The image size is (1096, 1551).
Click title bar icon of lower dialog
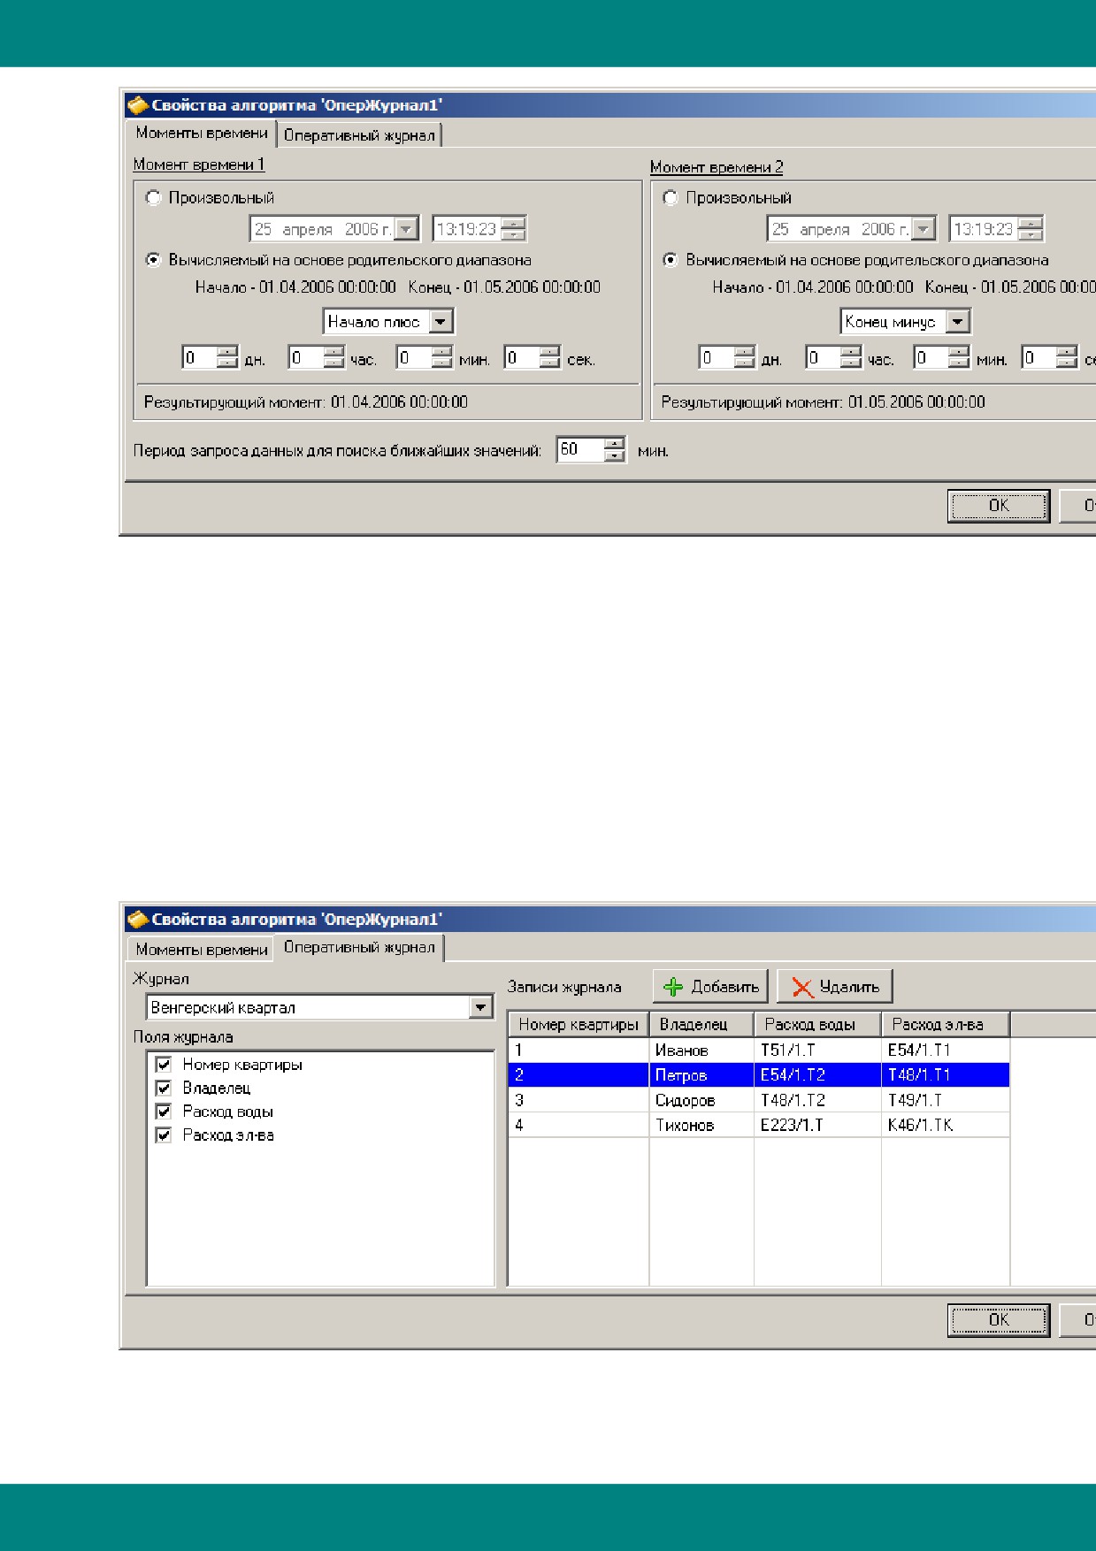(137, 920)
